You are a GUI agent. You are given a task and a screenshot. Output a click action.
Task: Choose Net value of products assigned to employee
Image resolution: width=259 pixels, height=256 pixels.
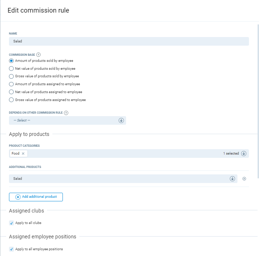coord(11,92)
